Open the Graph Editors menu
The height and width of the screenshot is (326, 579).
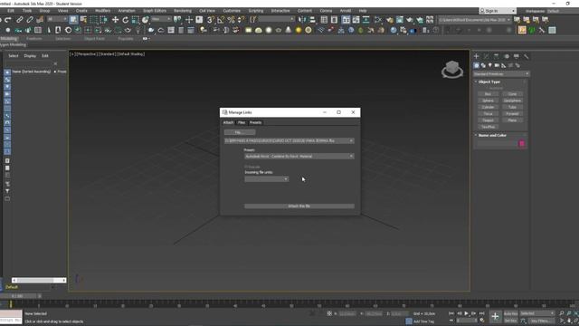pyautogui.click(x=155, y=11)
